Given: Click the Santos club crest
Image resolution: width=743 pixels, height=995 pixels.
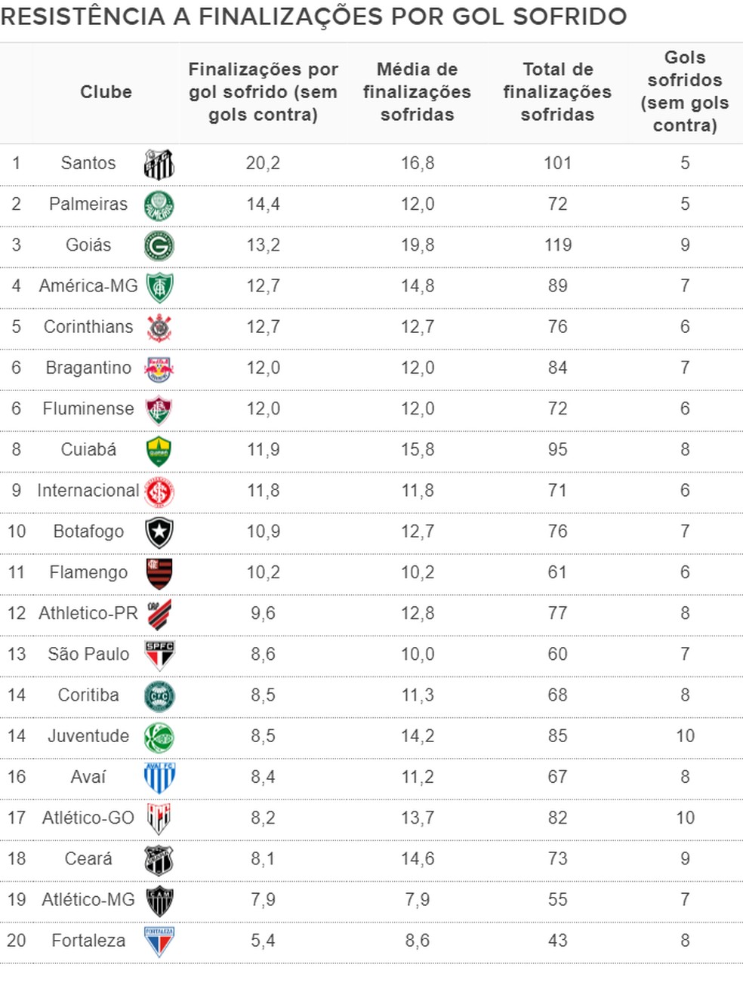Looking at the screenshot, I should pos(159,164).
